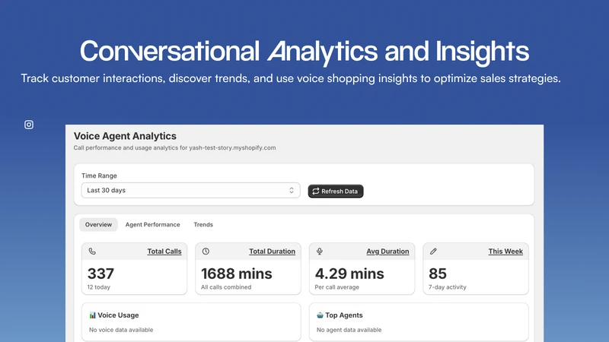Click the microphone icon in Avg Duration card

tap(320, 252)
